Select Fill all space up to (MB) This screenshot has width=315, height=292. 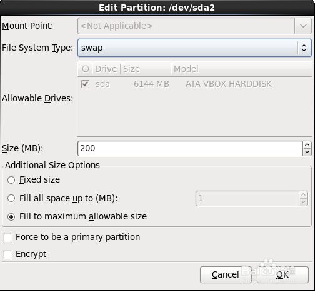pyautogui.click(x=11, y=198)
